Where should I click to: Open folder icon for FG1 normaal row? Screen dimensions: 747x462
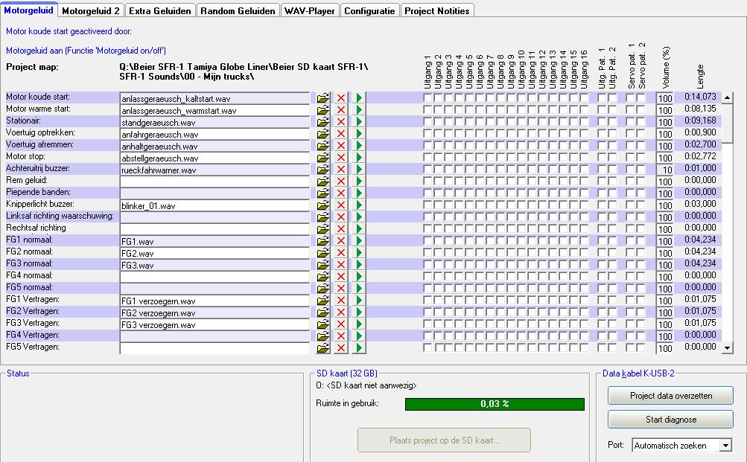[323, 241]
